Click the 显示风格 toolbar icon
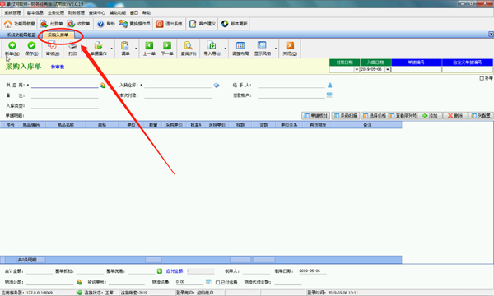 tap(262, 46)
